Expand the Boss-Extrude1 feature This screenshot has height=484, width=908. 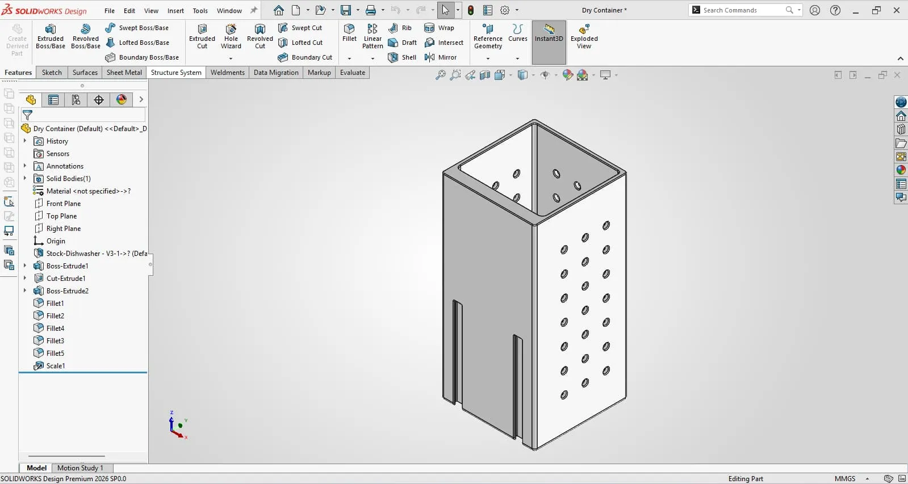(24, 266)
